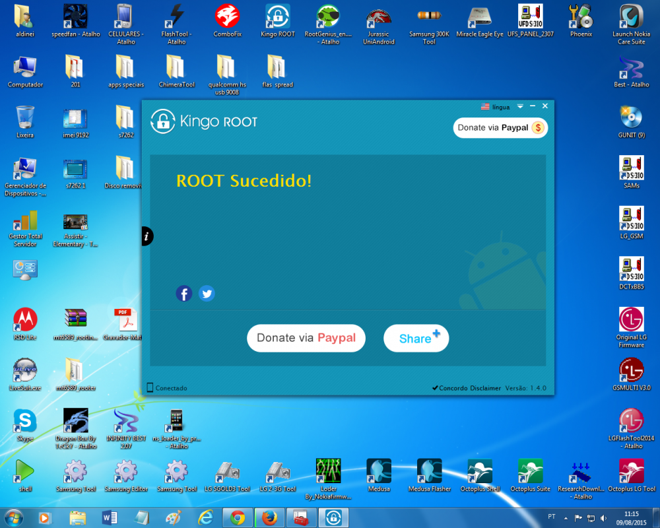Screen dimensions: 660x528
Task: Click the system tray volume icon
Action: (x=603, y=518)
